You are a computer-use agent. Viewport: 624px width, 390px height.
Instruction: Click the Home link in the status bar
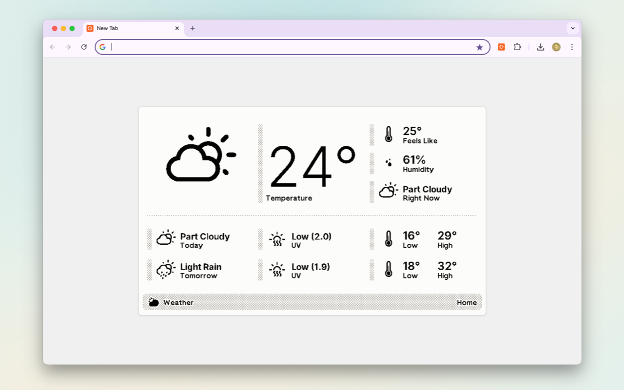point(467,302)
